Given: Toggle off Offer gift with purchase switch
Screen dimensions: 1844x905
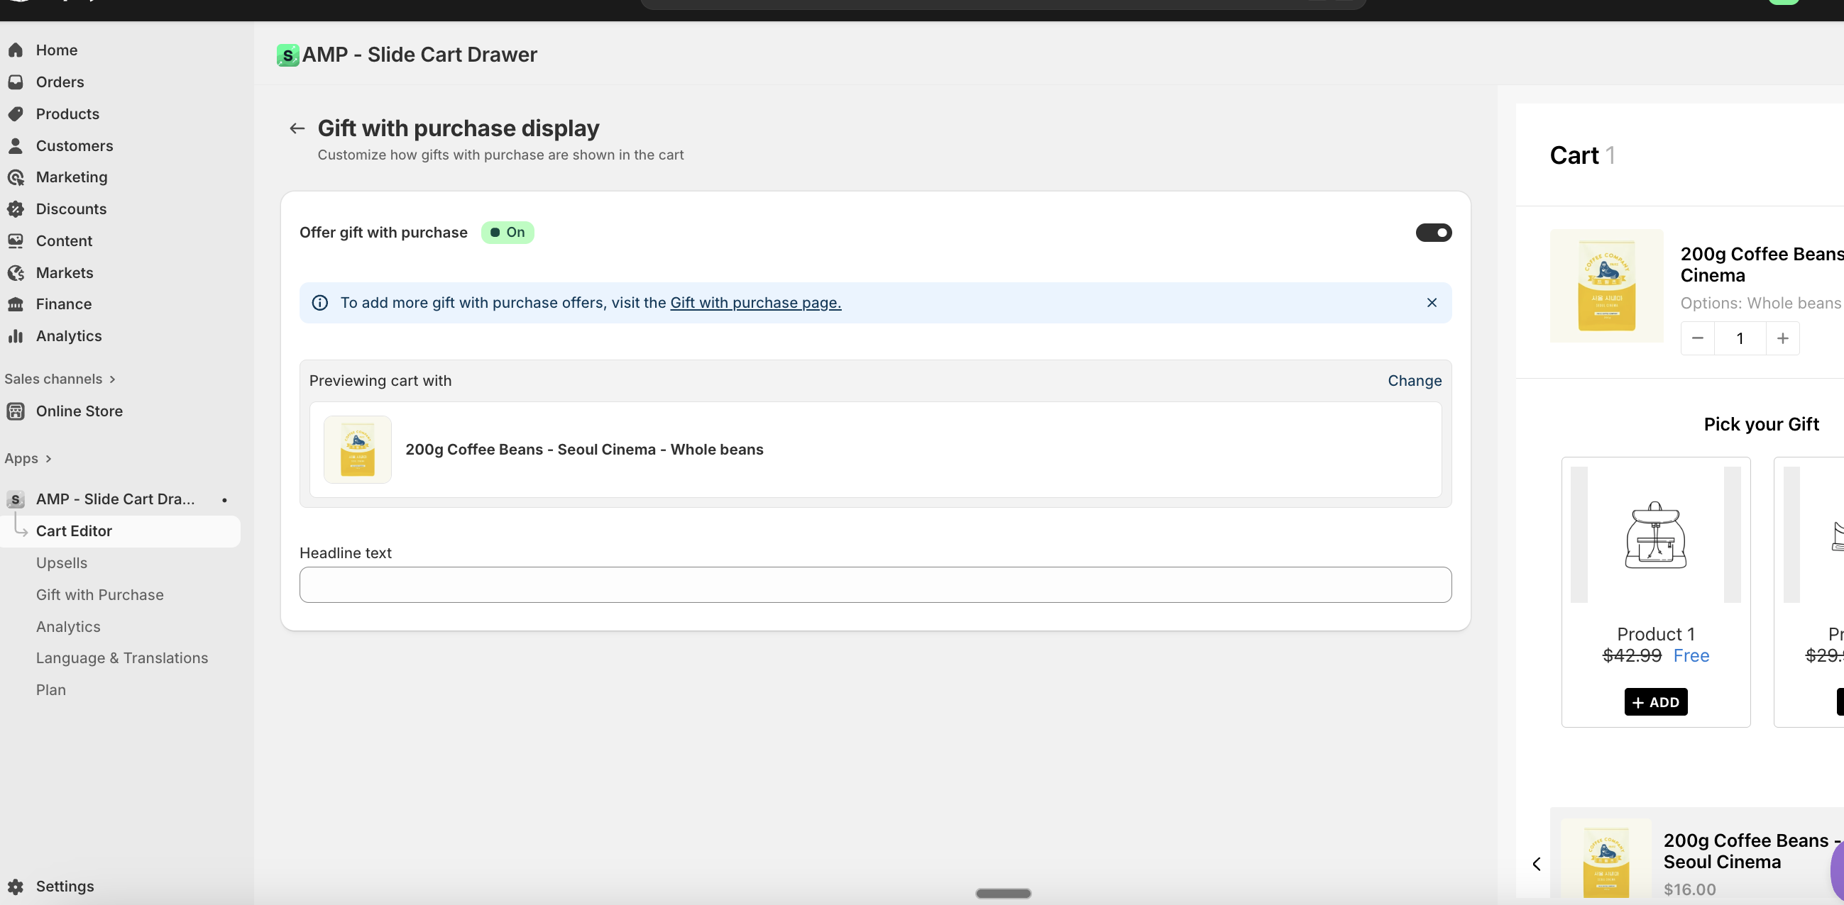Looking at the screenshot, I should point(1433,233).
